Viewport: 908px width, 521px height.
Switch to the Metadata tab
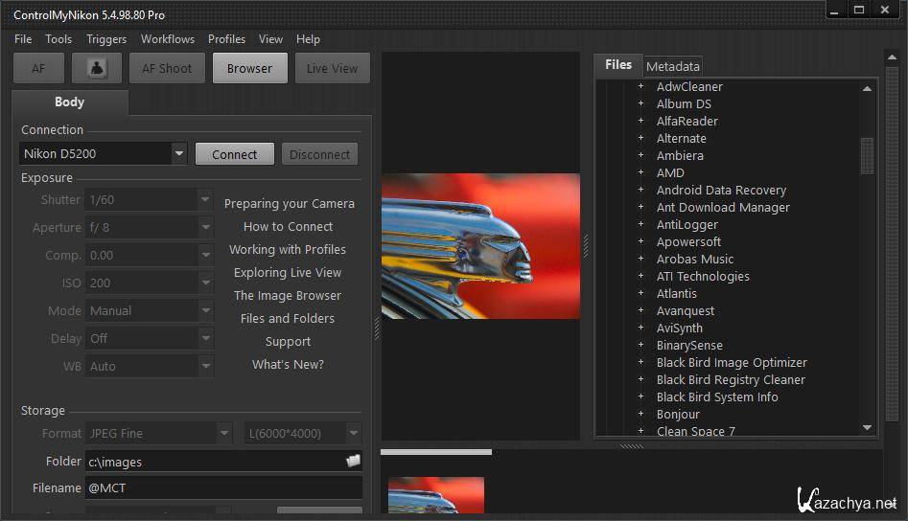673,66
